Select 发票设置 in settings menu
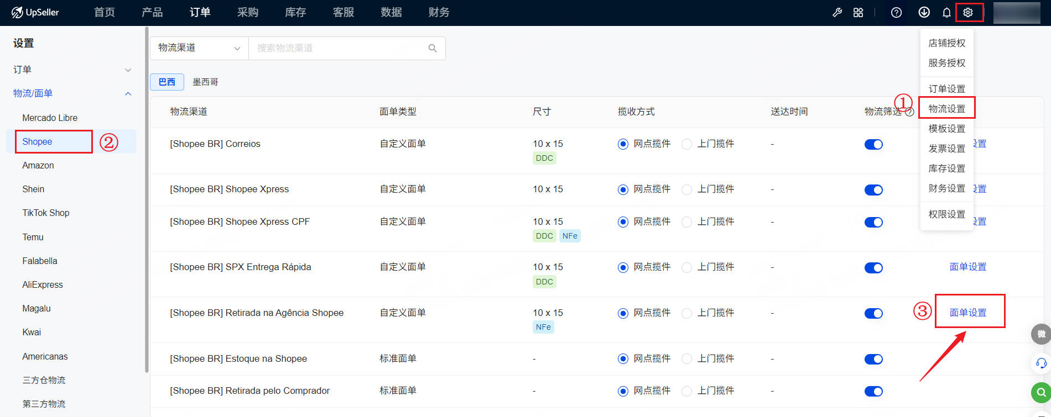The width and height of the screenshot is (1051, 417). pos(947,148)
